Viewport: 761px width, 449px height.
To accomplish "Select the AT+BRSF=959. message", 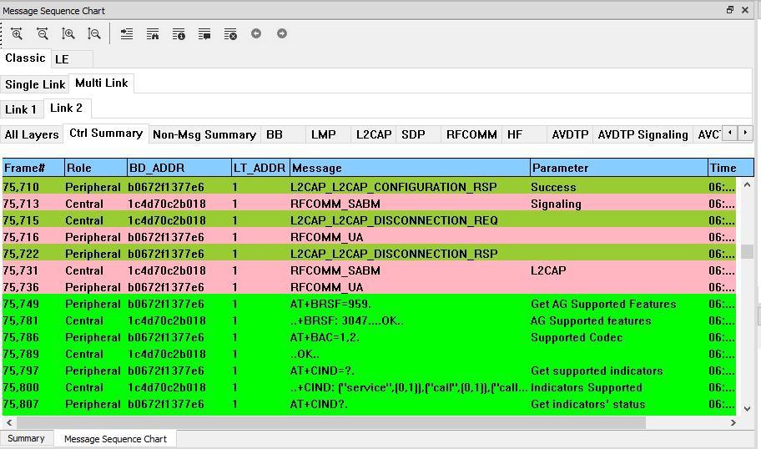I will click(x=330, y=304).
